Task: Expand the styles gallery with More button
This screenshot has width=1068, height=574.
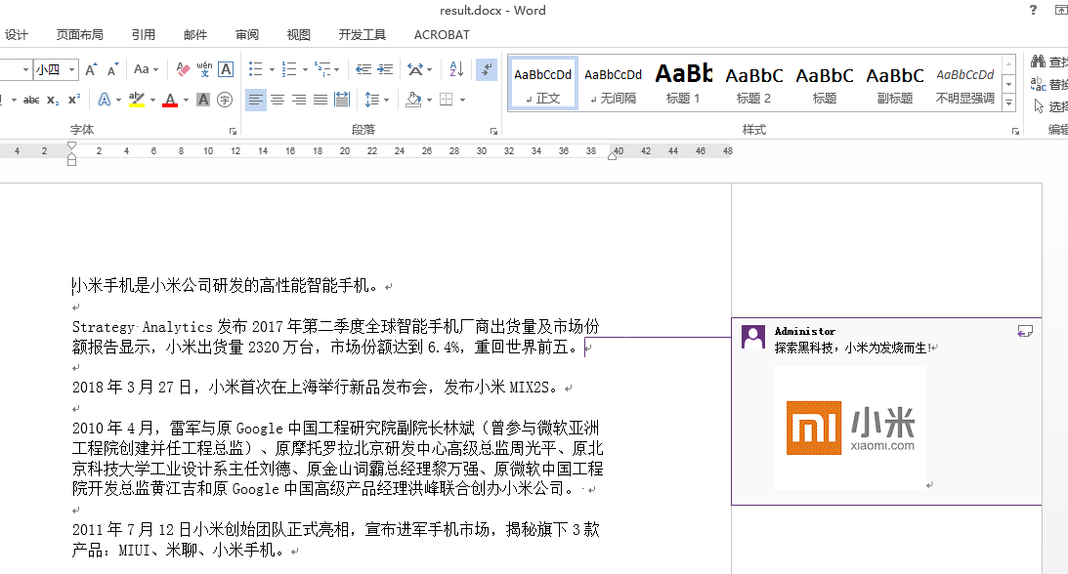Action: (x=1009, y=103)
